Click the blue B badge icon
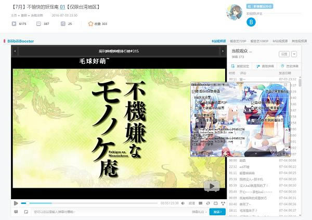 (x=252, y=22)
